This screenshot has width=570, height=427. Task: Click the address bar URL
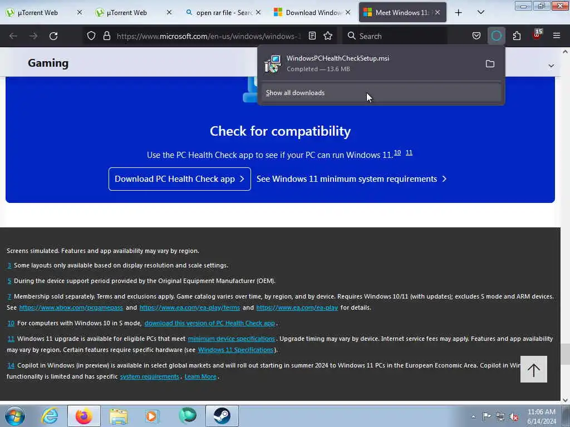pyautogui.click(x=209, y=36)
